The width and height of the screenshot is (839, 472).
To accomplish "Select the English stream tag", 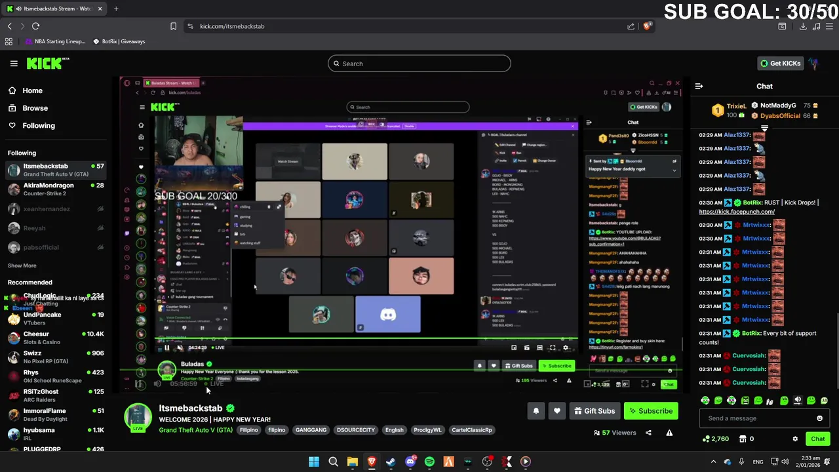I will tap(394, 430).
